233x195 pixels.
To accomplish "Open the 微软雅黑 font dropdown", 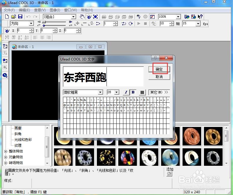I will click(x=100, y=92).
